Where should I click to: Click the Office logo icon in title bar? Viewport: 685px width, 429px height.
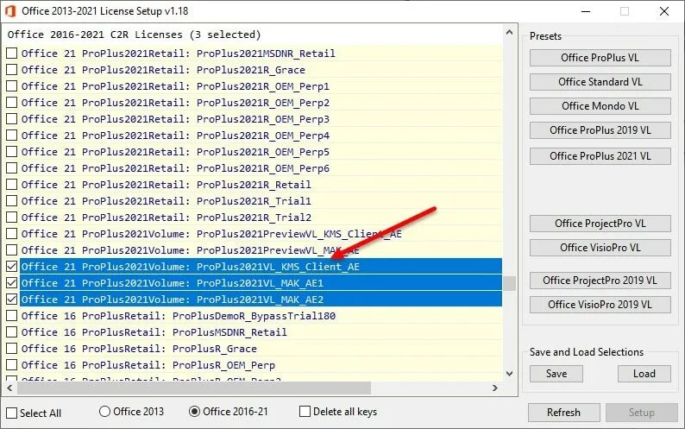click(x=10, y=11)
